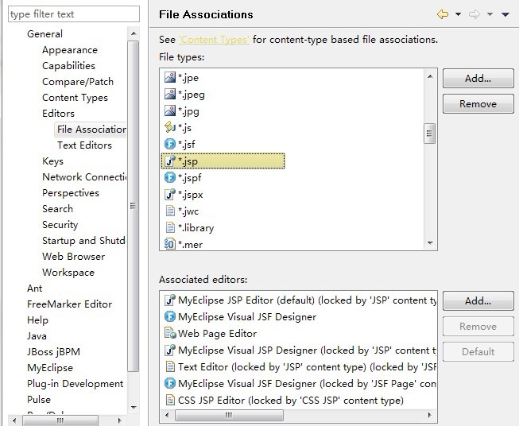Go back with the yellow arrow

(443, 14)
